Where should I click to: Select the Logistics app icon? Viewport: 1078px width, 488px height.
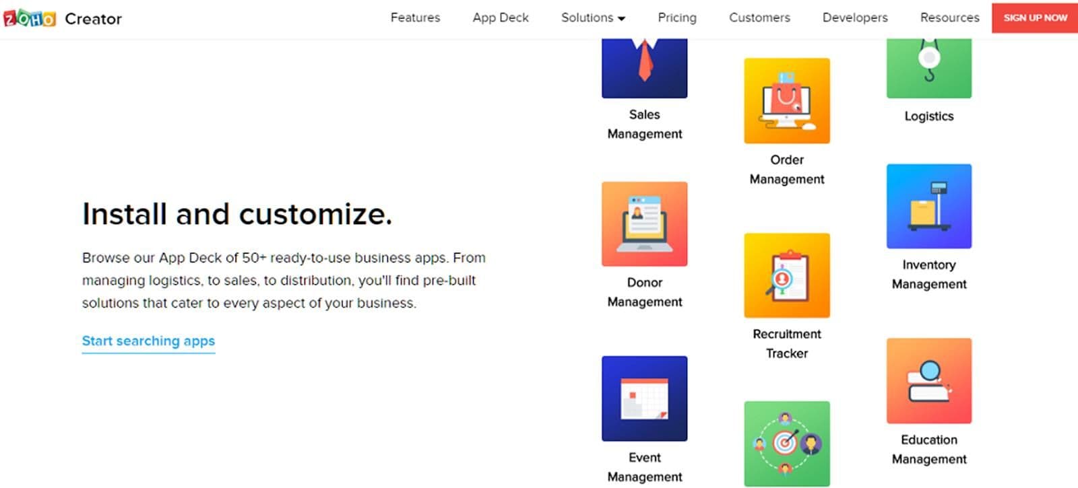coord(929,69)
